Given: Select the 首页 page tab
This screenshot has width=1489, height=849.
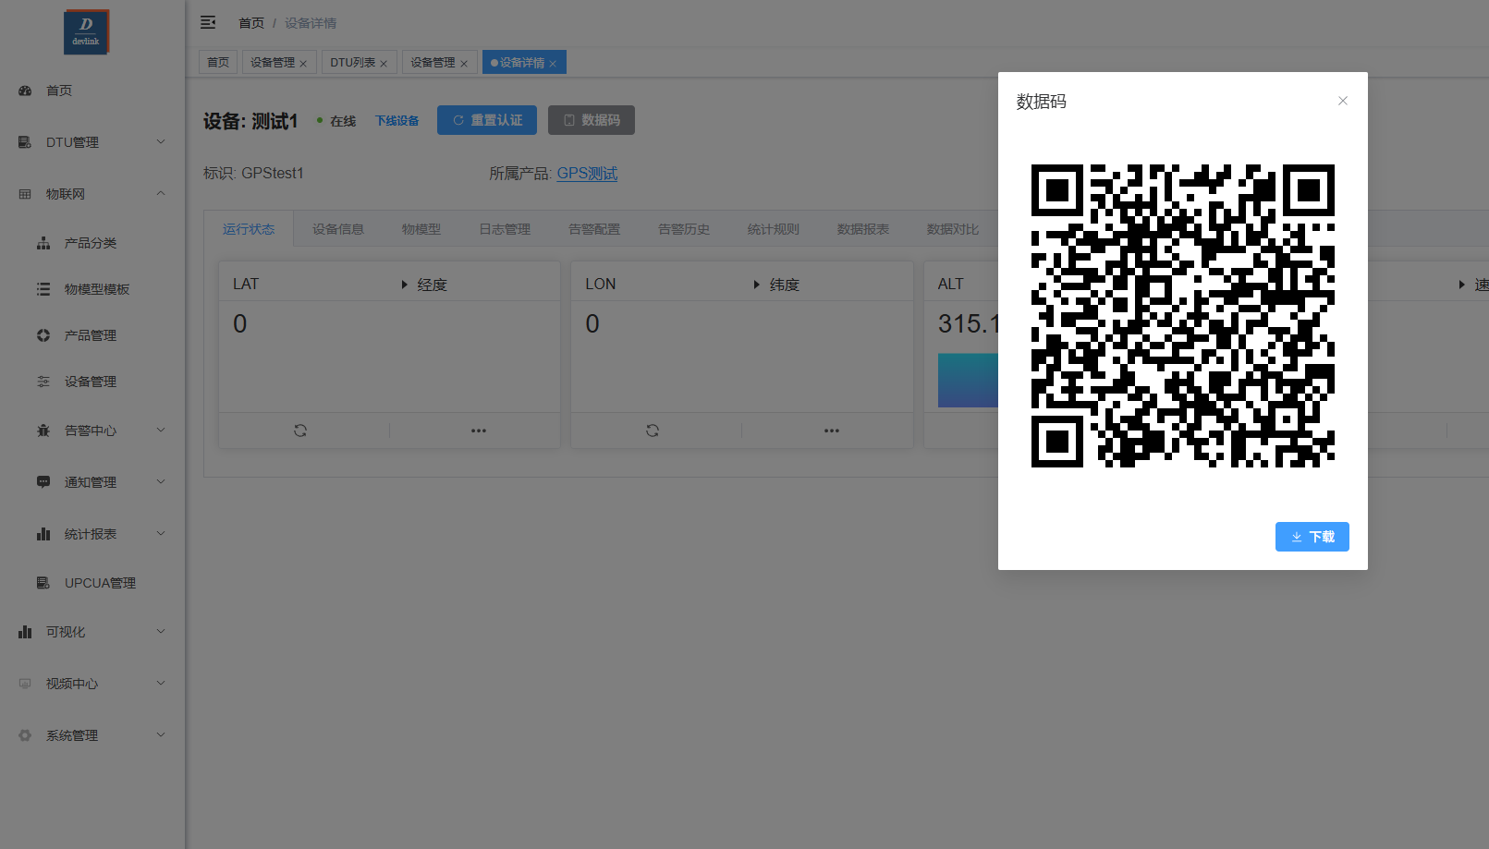Looking at the screenshot, I should pyautogui.click(x=218, y=62).
